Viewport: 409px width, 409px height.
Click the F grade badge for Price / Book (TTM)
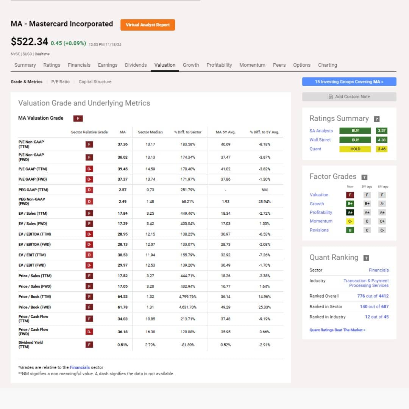(x=89, y=297)
